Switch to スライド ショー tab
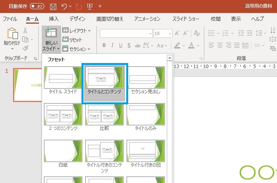277x183 pixels. pyautogui.click(x=186, y=19)
